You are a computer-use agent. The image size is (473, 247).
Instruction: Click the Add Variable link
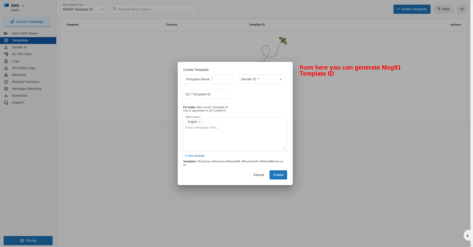click(195, 156)
